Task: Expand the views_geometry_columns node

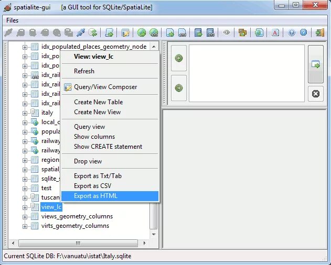Action: 25,217
